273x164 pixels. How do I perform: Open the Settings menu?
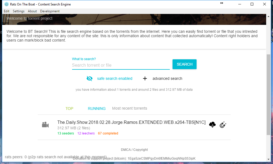pyautogui.click(x=19, y=11)
